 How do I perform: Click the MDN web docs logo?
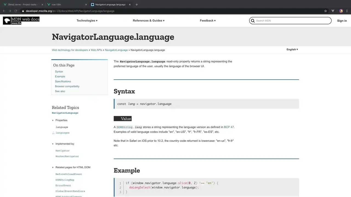point(21,21)
